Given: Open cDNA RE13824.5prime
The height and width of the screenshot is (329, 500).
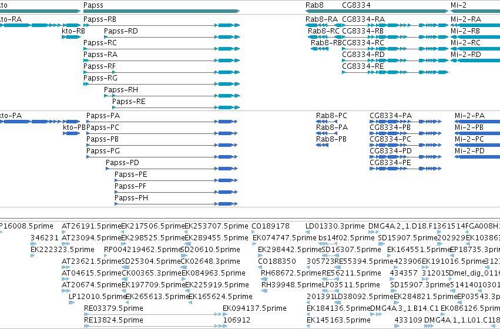Looking at the screenshot, I should click(x=113, y=320).
